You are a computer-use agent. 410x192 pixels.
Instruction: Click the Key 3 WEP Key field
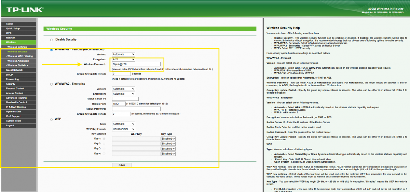tap(136, 149)
